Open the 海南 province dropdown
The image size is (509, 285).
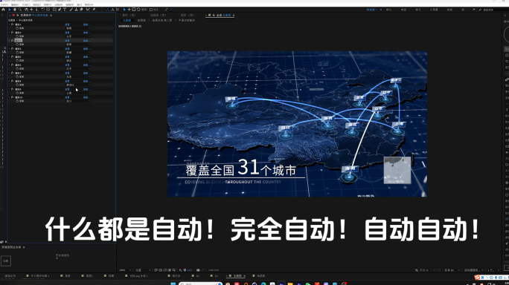click(78, 28)
